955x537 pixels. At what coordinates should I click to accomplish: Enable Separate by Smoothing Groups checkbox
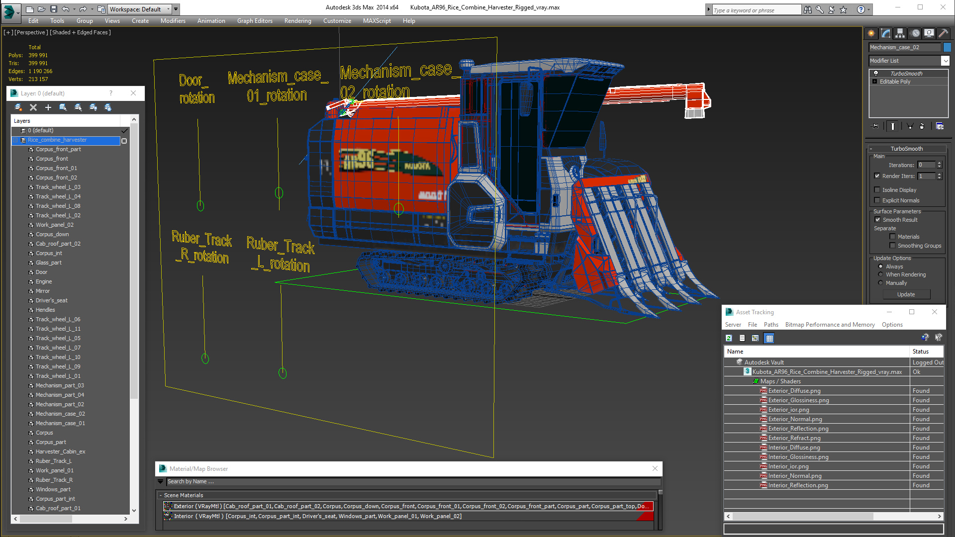(892, 246)
